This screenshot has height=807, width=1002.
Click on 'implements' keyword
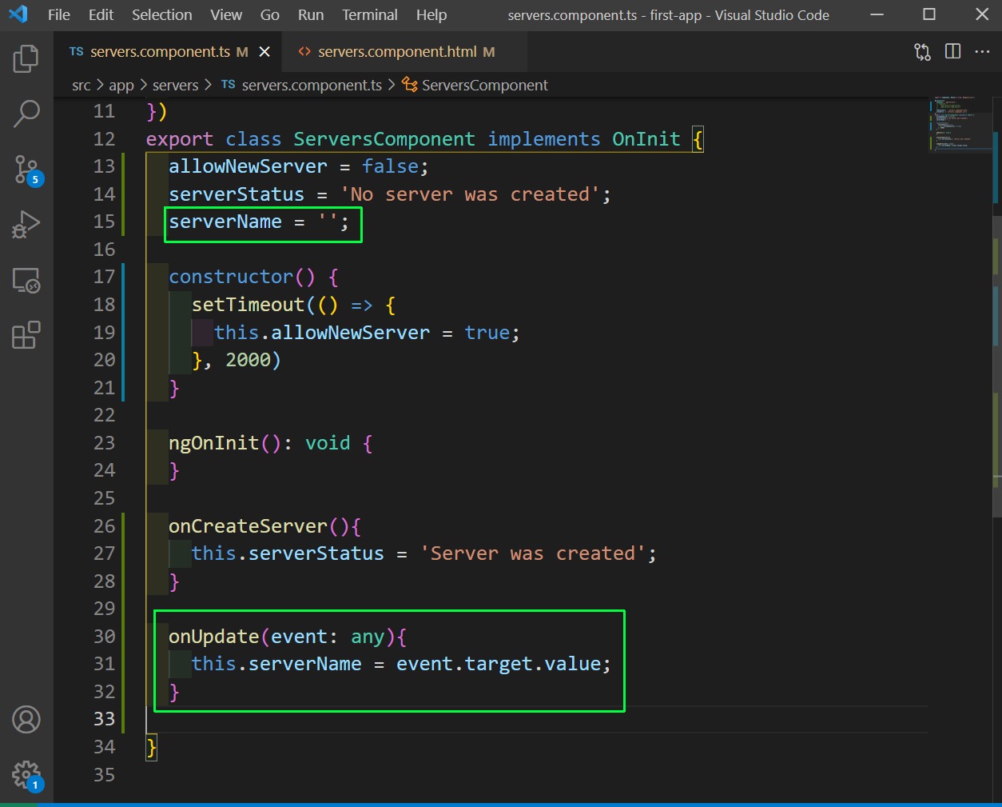pos(544,138)
